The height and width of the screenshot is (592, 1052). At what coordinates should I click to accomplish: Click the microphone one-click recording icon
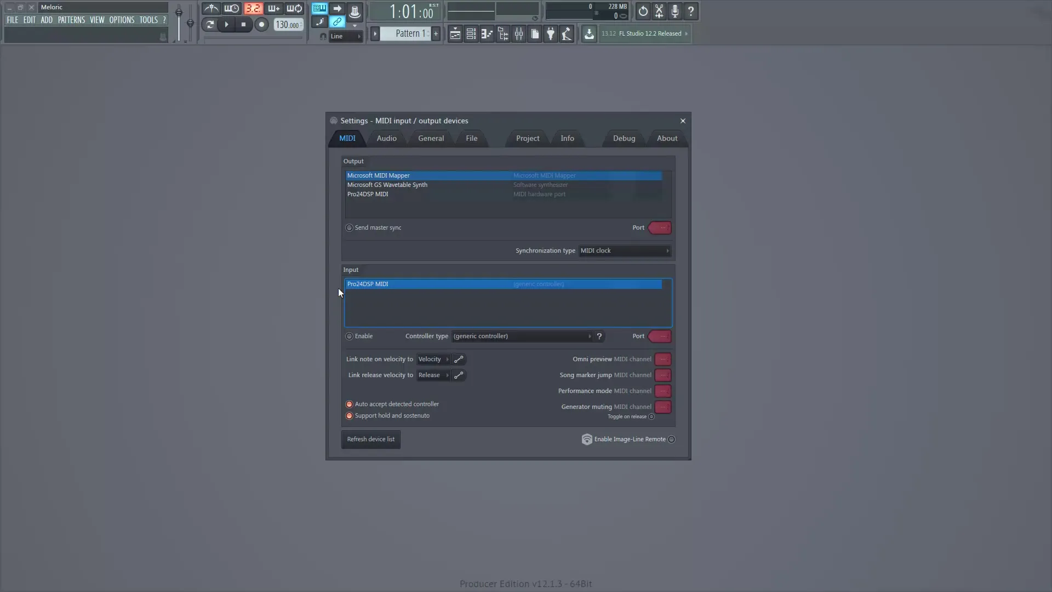tap(675, 11)
